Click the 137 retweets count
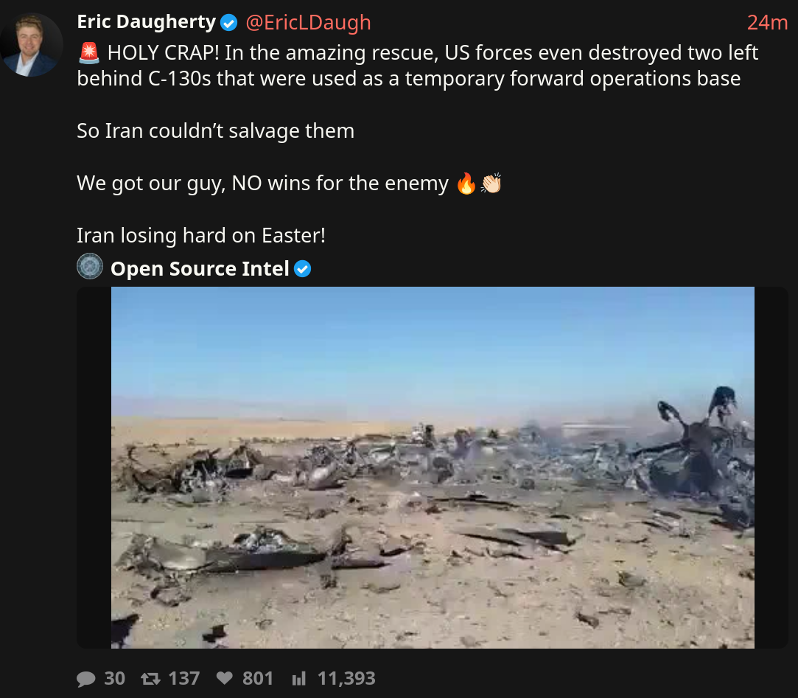Image resolution: width=798 pixels, height=698 pixels. 183,679
